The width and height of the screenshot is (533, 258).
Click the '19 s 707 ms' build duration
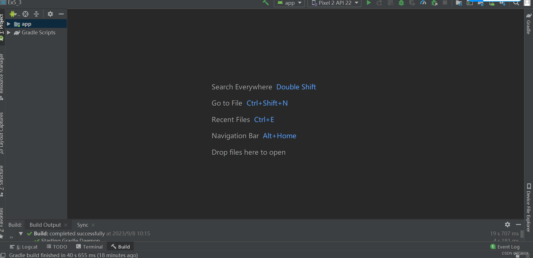pos(504,233)
